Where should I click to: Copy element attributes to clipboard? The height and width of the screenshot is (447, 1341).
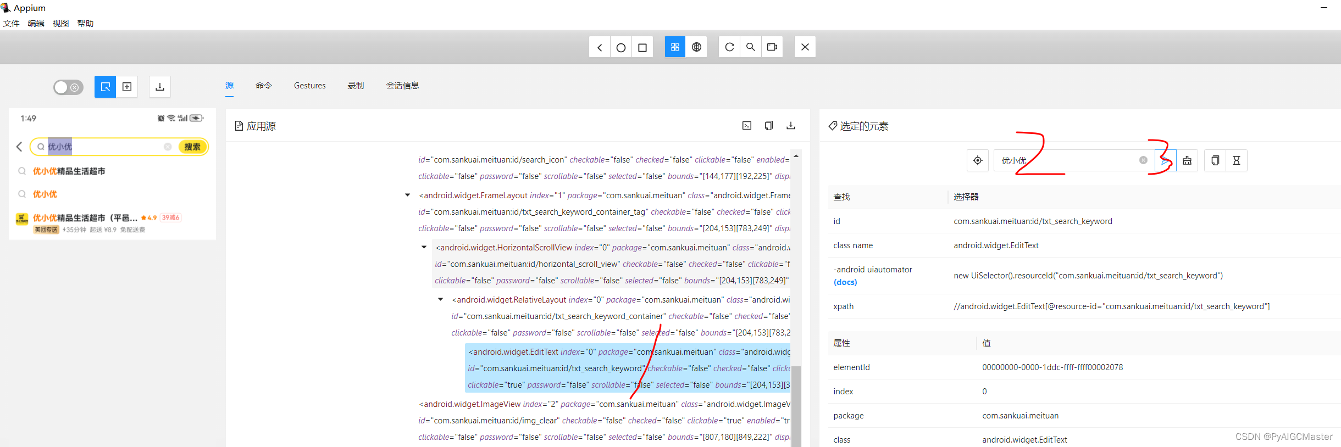click(1215, 160)
